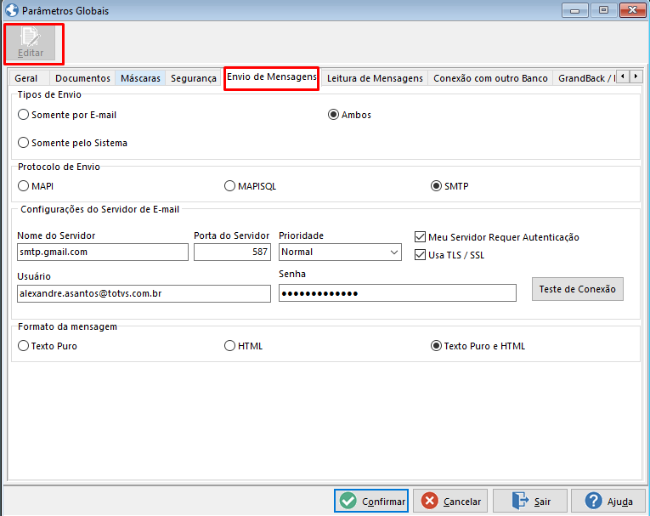The height and width of the screenshot is (516, 650).
Task: Minimize the Parâmetros Globais window
Action: coord(575,10)
